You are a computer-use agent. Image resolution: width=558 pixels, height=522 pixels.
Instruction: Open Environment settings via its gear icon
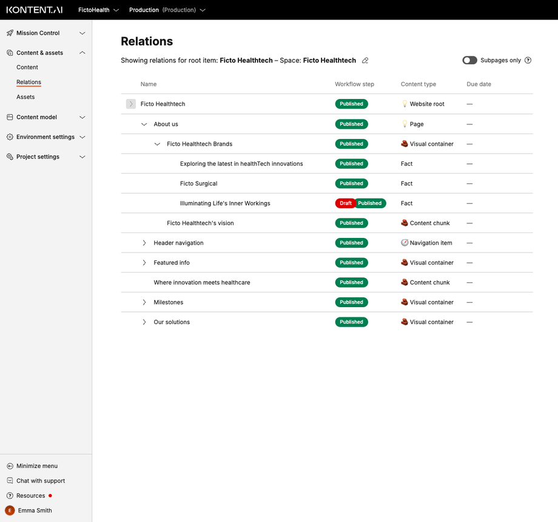(x=8, y=137)
